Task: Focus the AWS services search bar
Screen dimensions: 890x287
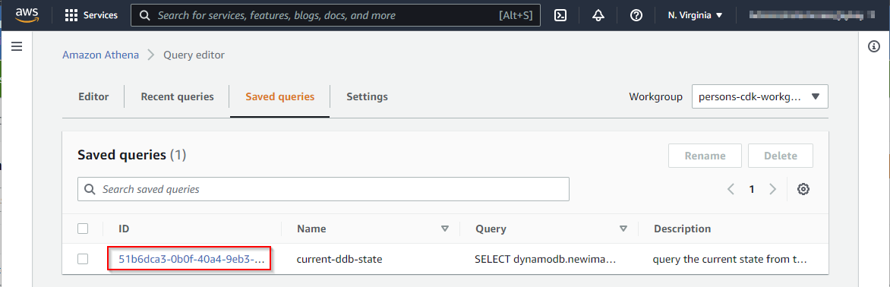Action: coord(336,15)
